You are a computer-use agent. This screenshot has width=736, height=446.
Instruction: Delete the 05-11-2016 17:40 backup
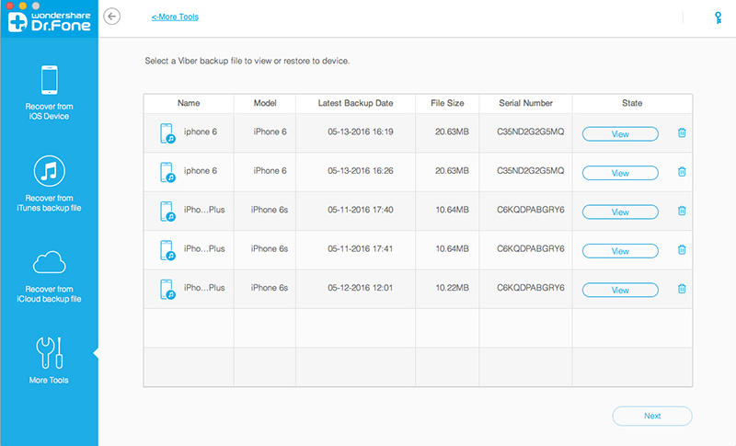pyautogui.click(x=682, y=211)
